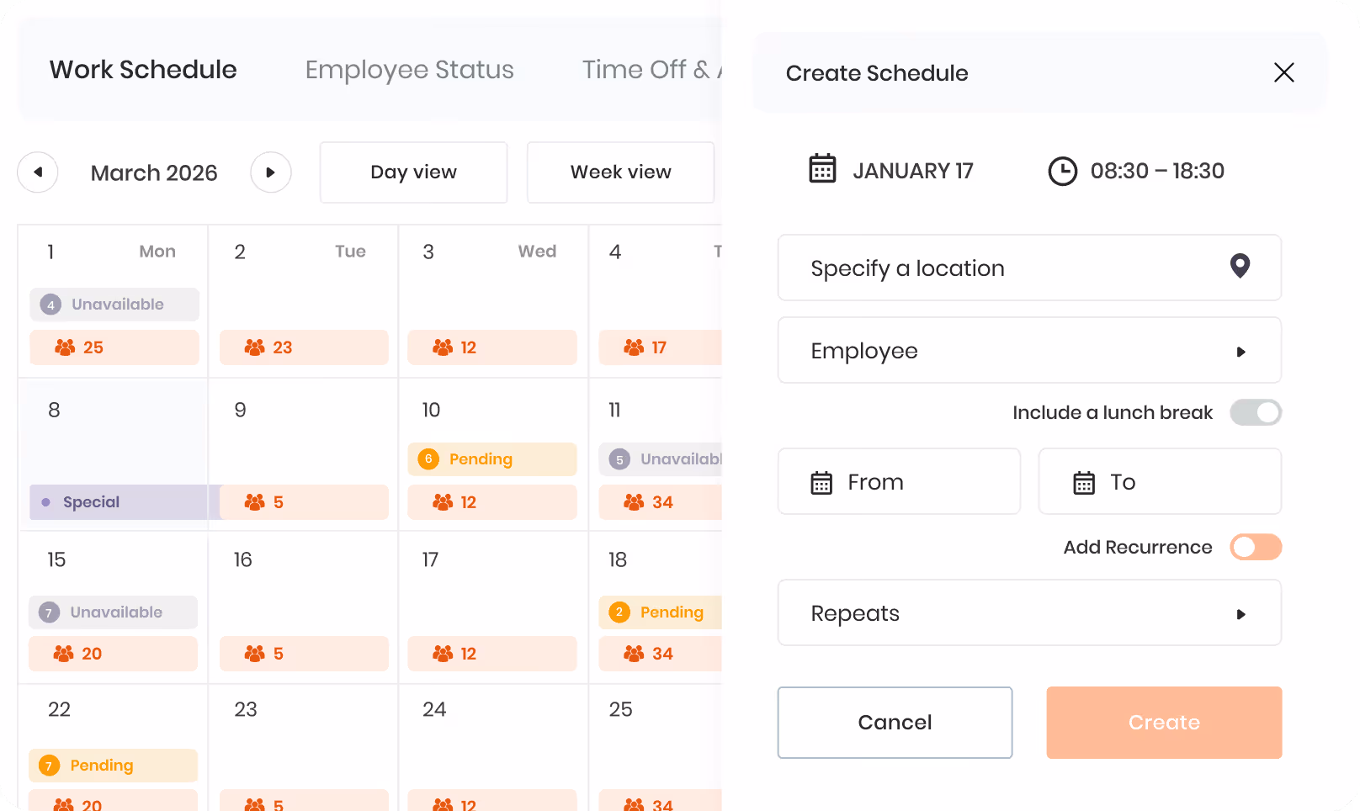Click the Cancel button
The height and width of the screenshot is (811, 1360).
895,723
